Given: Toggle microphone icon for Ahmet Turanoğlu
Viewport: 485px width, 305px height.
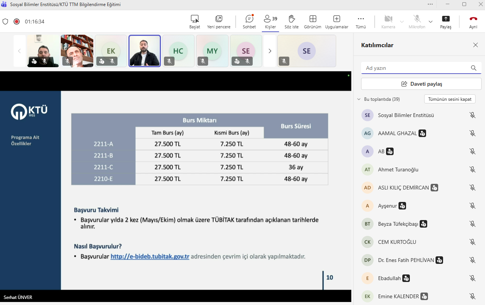Looking at the screenshot, I should [472, 169].
